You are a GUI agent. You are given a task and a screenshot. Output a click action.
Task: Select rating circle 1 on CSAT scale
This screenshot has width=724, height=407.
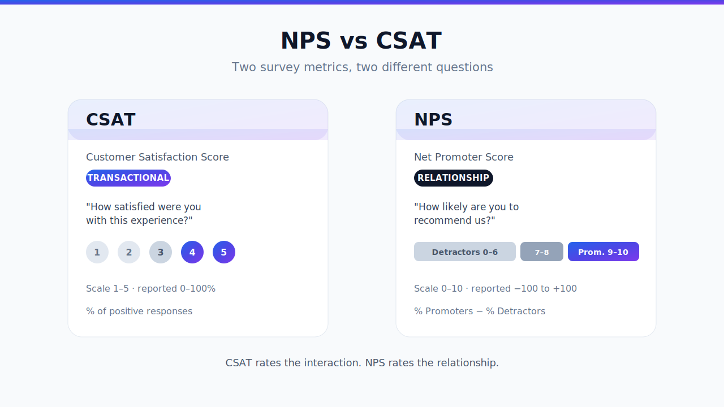coord(97,252)
